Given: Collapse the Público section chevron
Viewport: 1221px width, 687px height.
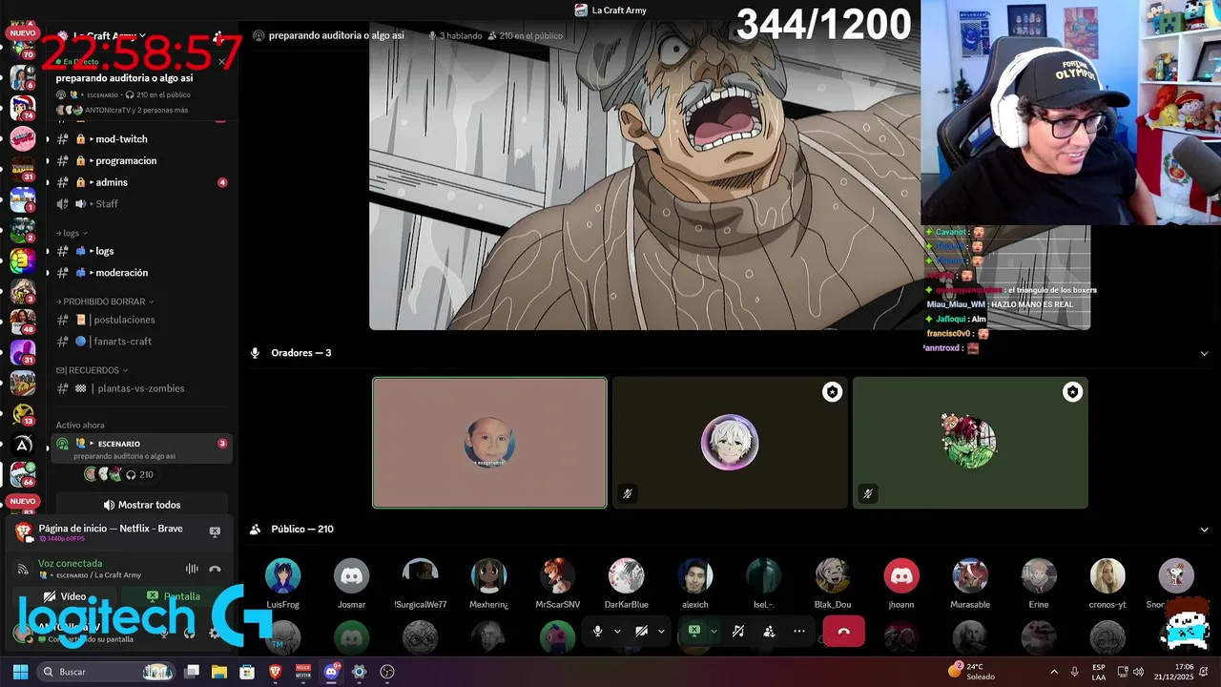Looking at the screenshot, I should click(1204, 530).
